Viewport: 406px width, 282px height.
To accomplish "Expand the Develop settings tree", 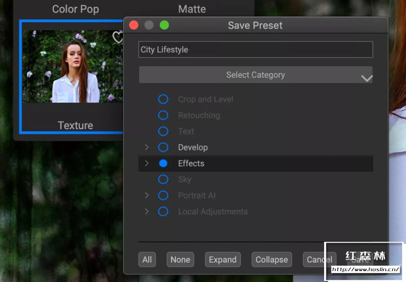I will pos(147,147).
